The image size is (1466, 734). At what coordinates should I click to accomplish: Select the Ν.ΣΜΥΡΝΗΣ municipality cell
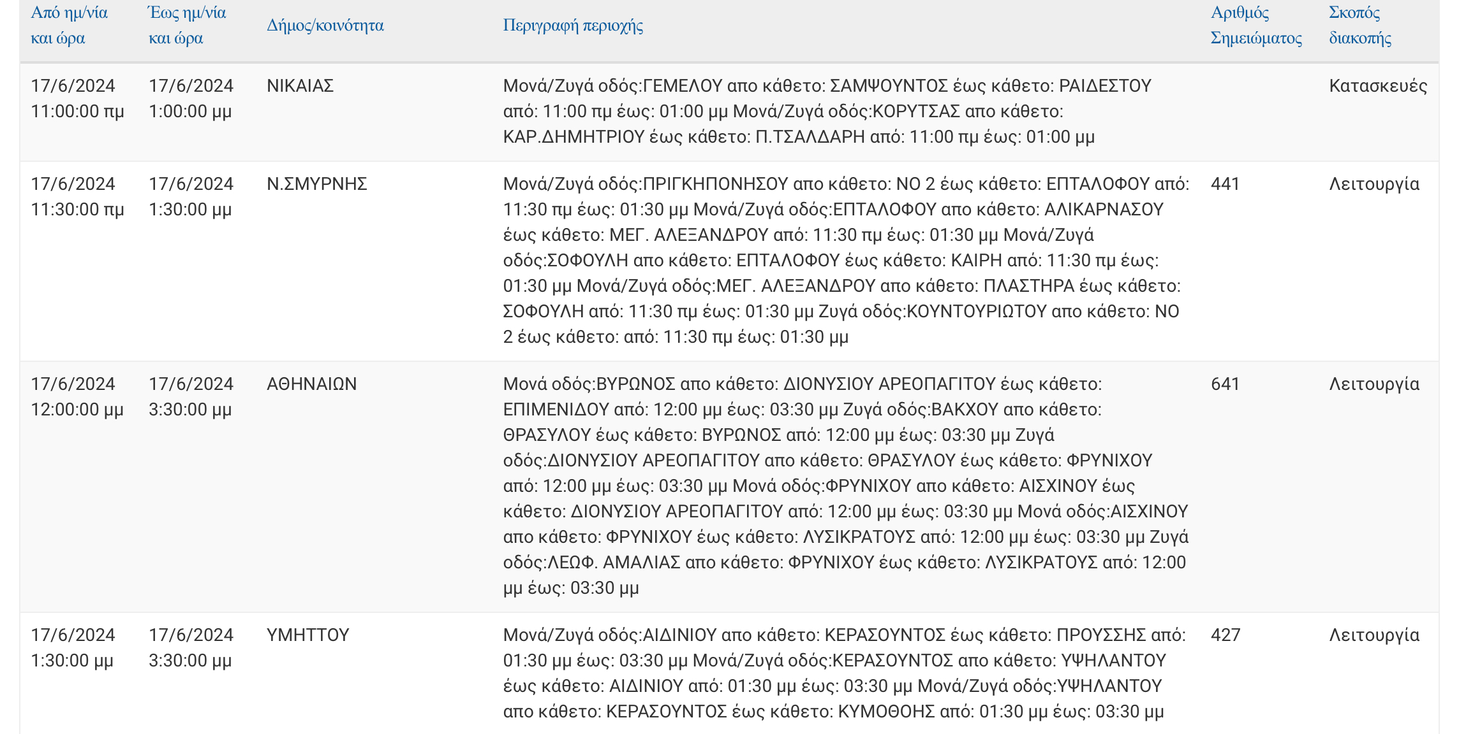pyautogui.click(x=317, y=184)
